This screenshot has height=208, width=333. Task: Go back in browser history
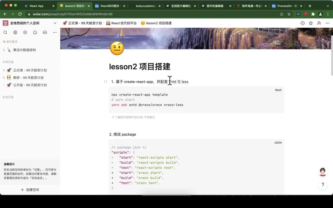[5, 14]
